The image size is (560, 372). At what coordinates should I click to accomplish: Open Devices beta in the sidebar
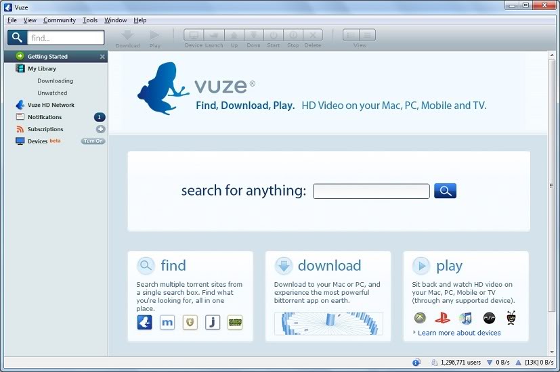[37, 141]
